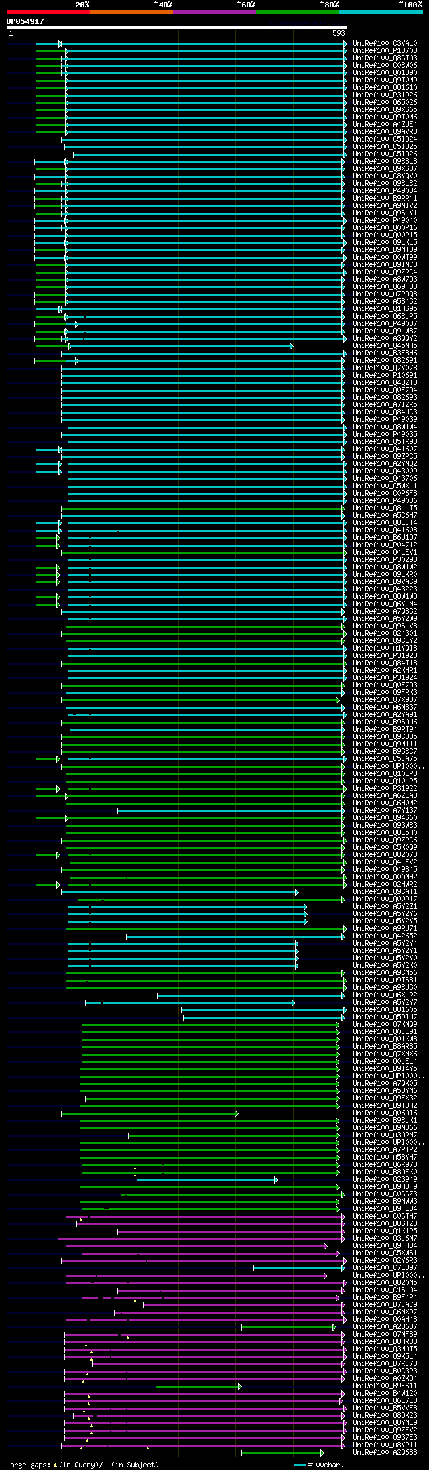The height and width of the screenshot is (1470, 429).
Task: Select hit label UniRef100_B3F8H6
Action: 385,353
